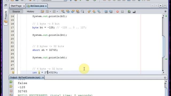Re-run with different parameters yellow icon
The width and height of the screenshot is (171, 96).
11,86
